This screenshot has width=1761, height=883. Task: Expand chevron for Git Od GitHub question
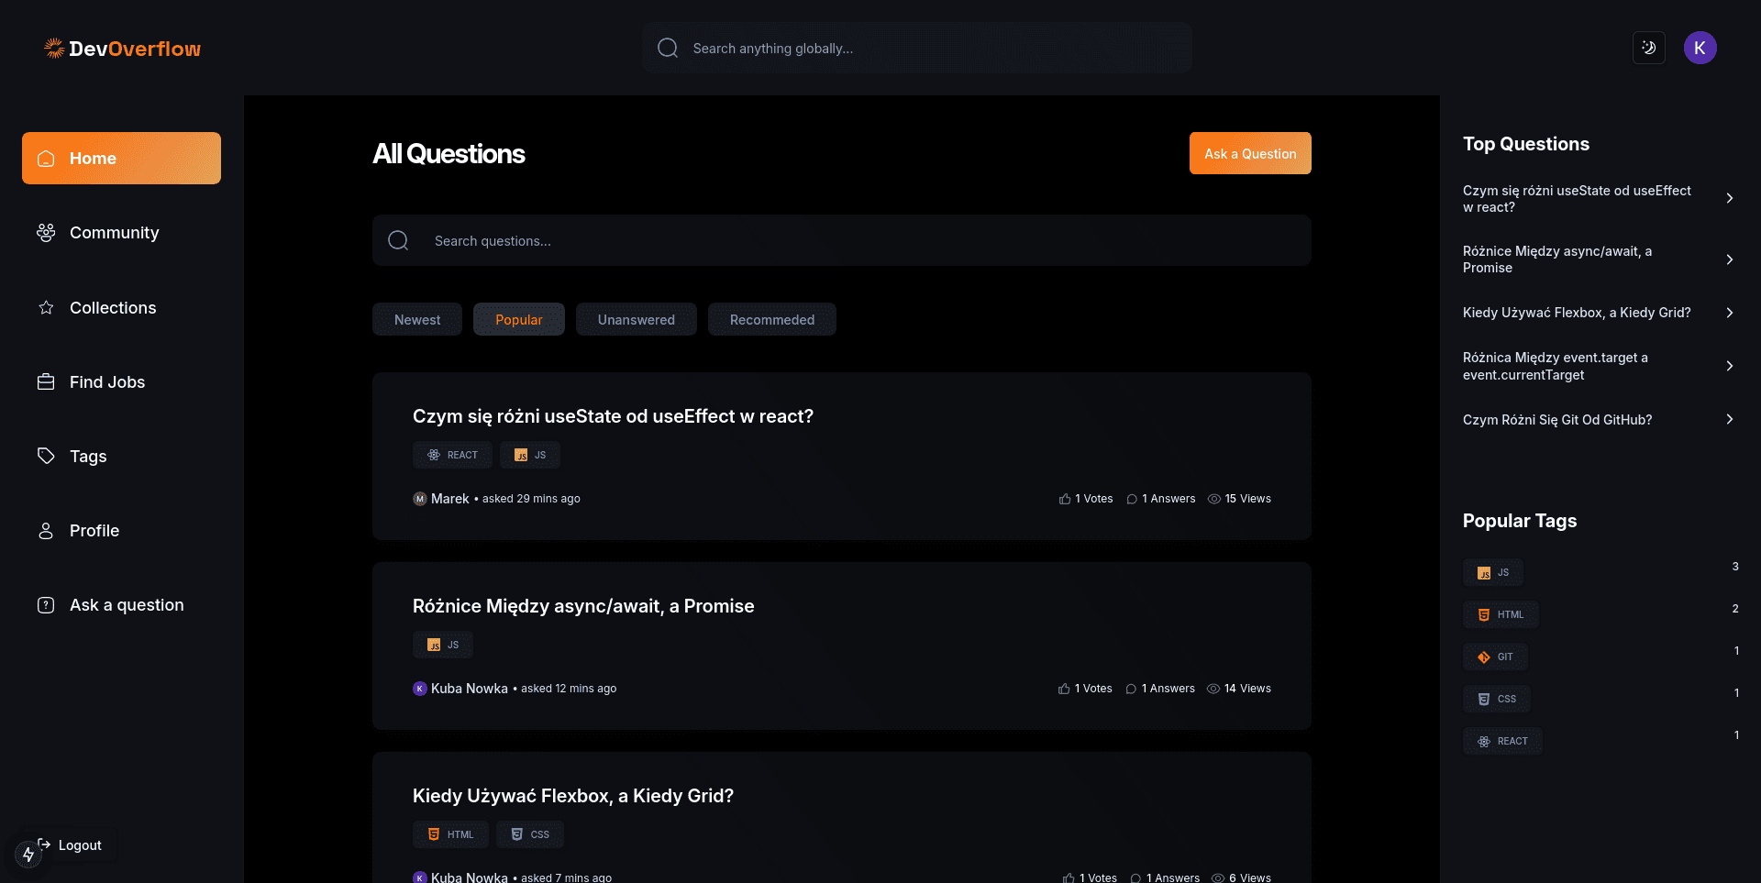[1729, 420]
